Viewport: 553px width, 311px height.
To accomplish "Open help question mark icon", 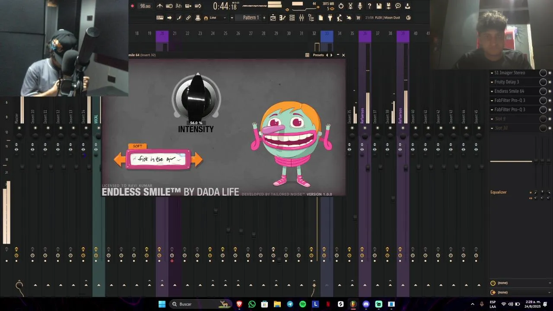I will [x=369, y=6].
